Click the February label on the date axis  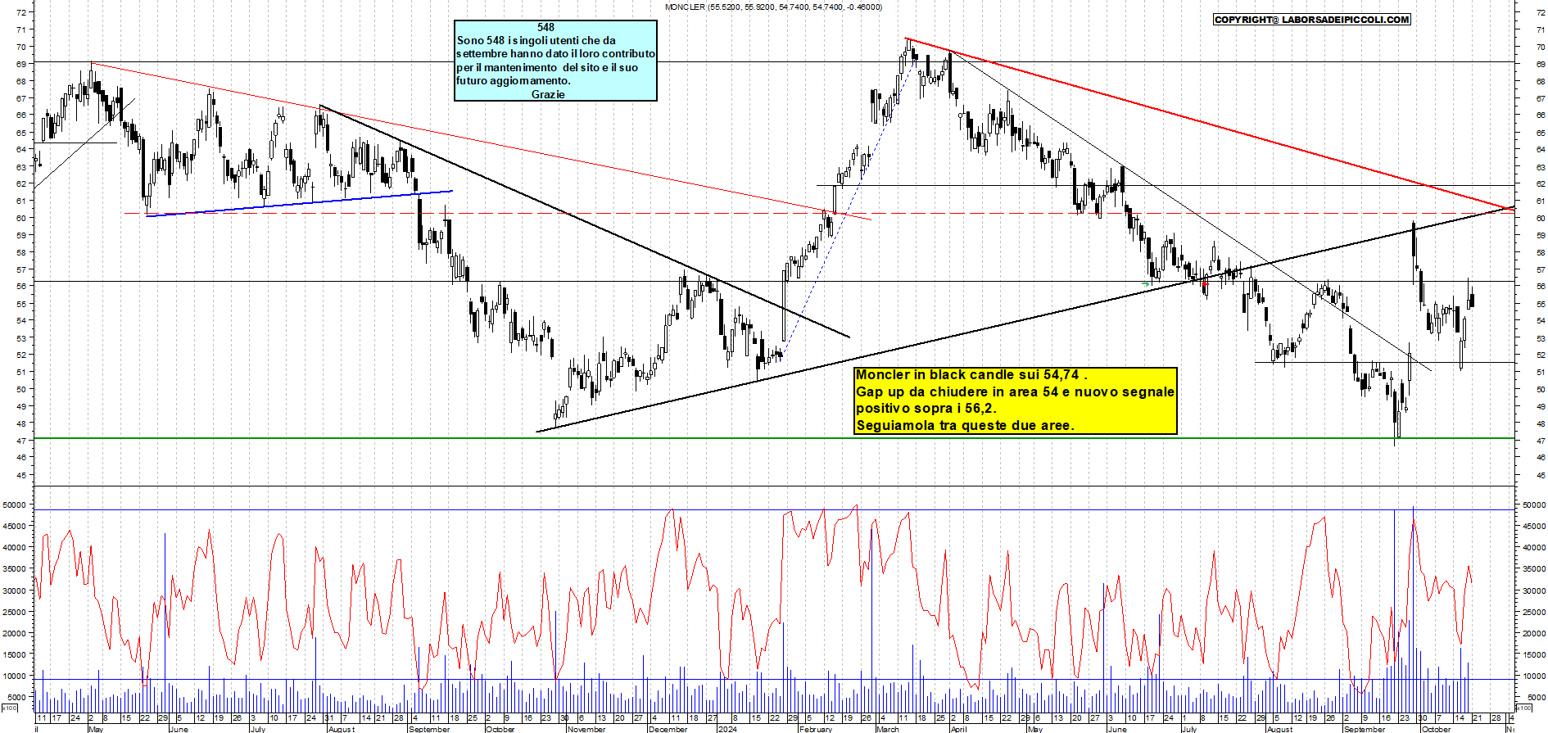816,729
